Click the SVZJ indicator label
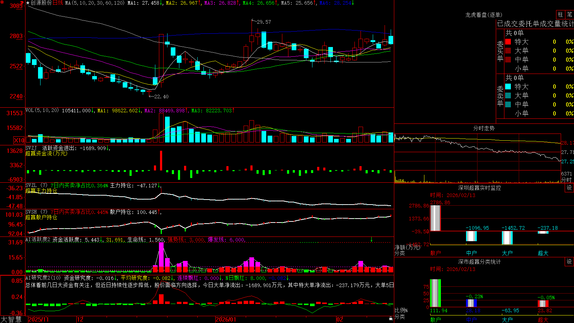The image size is (574, 323). (x=31, y=148)
